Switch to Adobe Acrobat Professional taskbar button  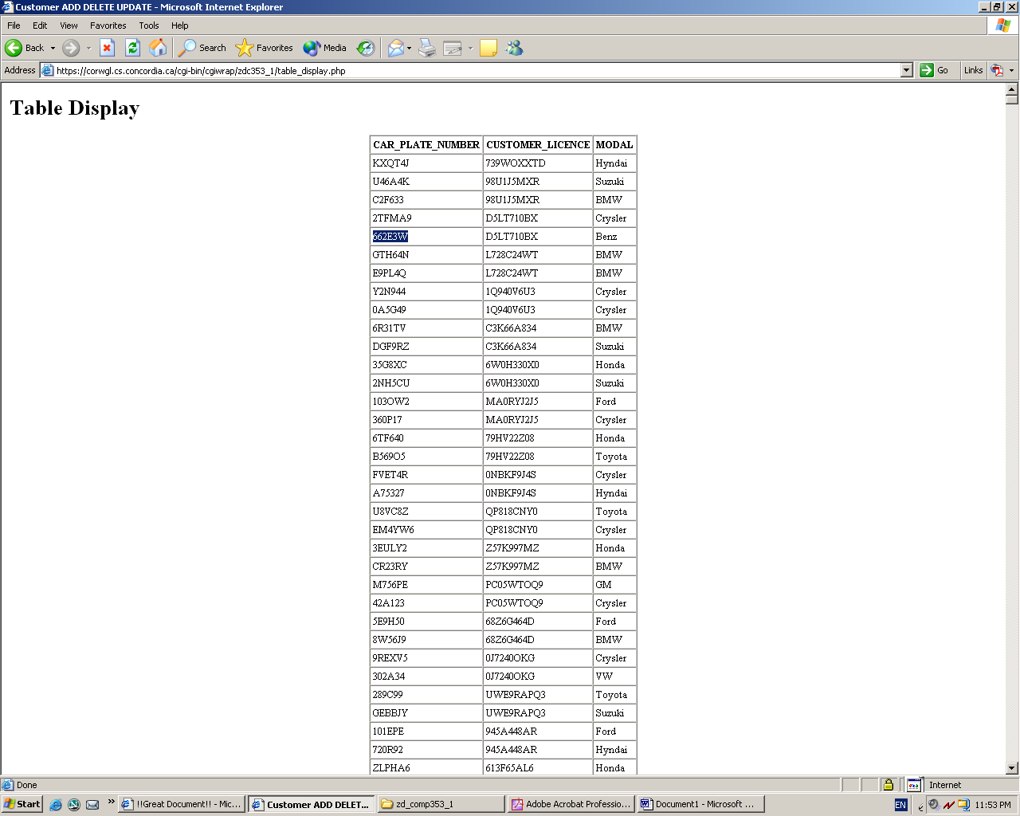click(571, 804)
